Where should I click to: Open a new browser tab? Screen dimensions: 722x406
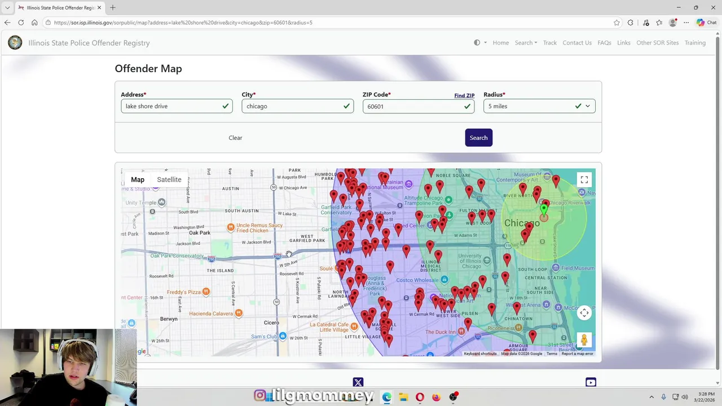click(113, 7)
